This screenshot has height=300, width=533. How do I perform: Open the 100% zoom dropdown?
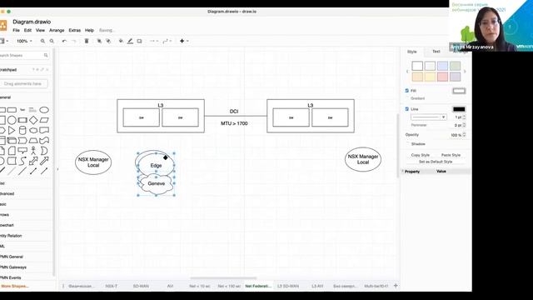coord(24,41)
